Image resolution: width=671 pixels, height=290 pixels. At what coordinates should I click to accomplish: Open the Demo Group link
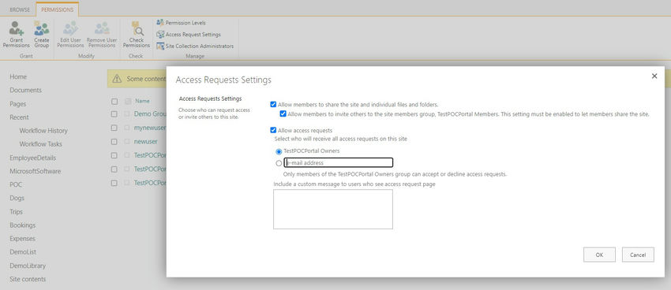click(x=150, y=114)
